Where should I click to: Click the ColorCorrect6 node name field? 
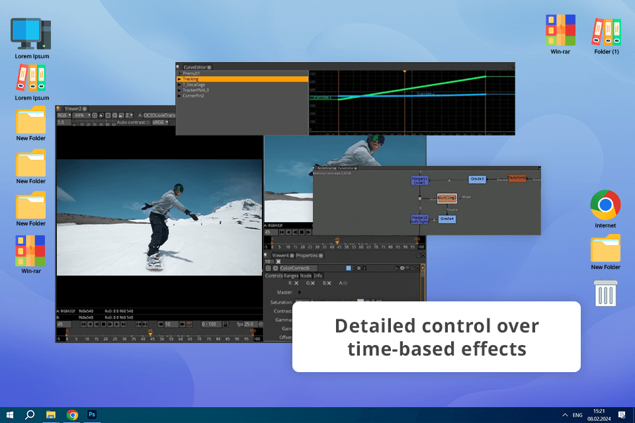click(298, 268)
